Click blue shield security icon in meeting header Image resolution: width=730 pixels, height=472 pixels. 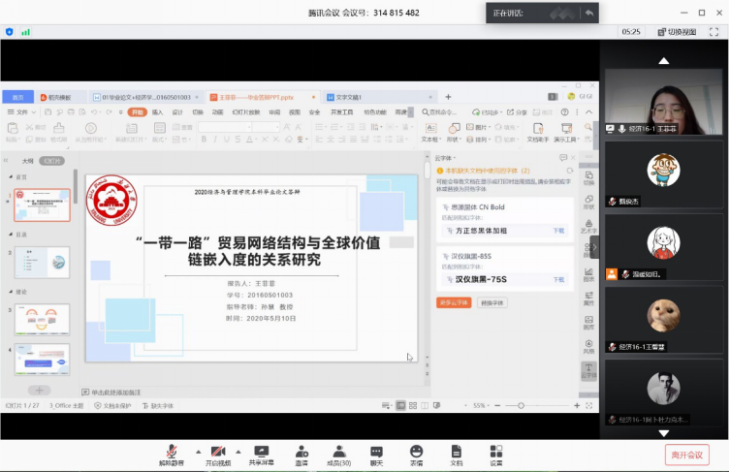click(10, 32)
